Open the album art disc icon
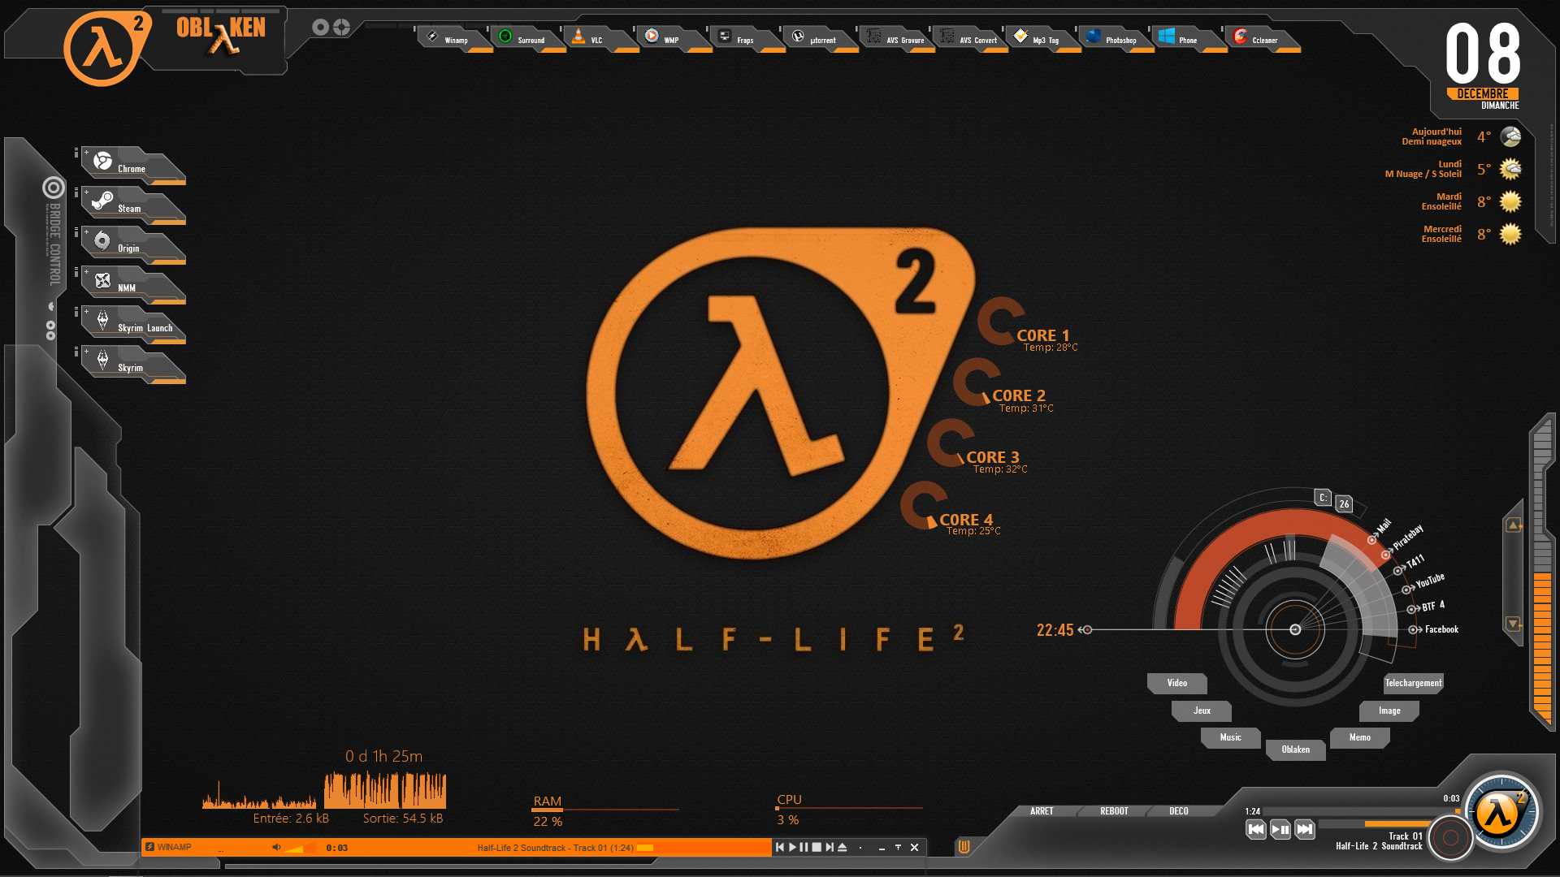This screenshot has height=877, width=1560. click(x=1450, y=837)
